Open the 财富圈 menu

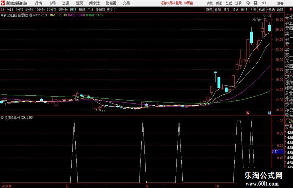point(111,3)
